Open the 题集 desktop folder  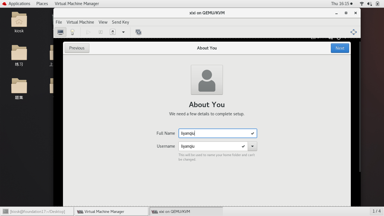[19, 89]
